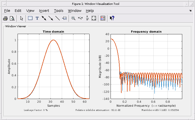Enable the Zoom X-axis tool
Image resolution: width=195 pixels, height=120 pixels.
coord(80,18)
